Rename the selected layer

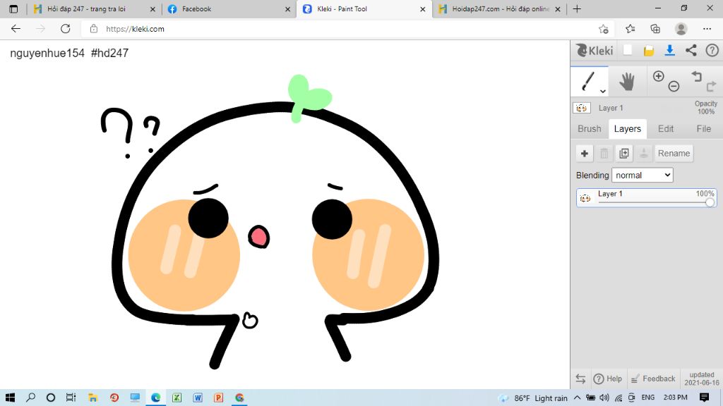(x=674, y=153)
